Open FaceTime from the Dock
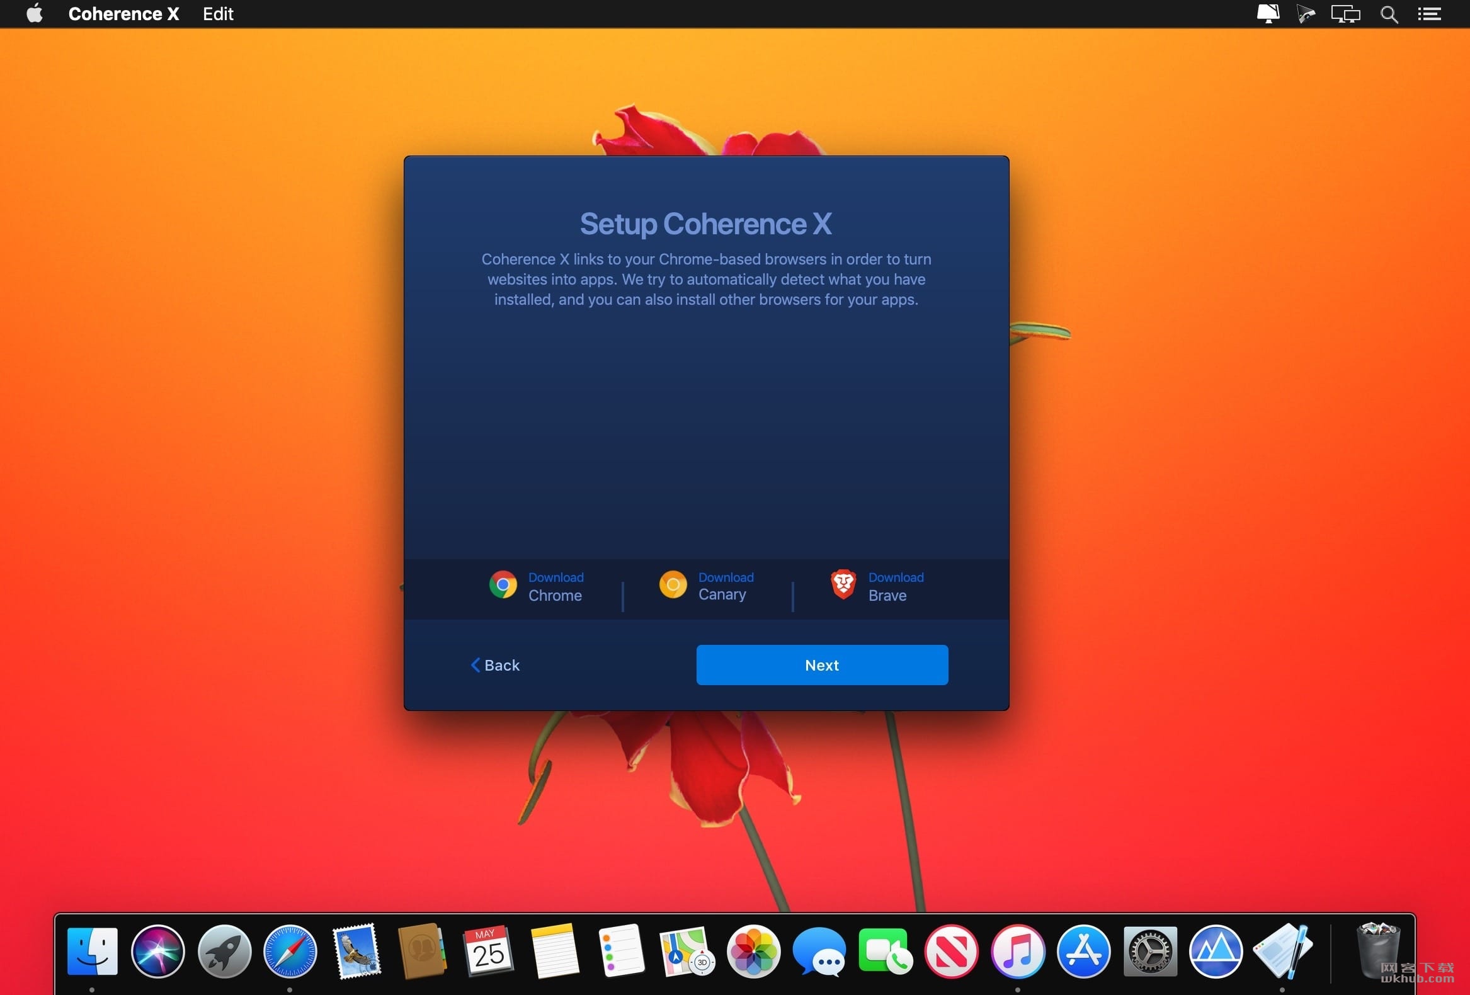 point(886,951)
